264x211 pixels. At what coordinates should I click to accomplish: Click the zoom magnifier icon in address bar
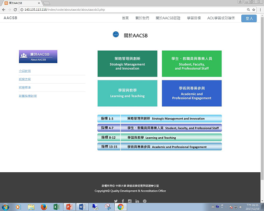(248, 10)
